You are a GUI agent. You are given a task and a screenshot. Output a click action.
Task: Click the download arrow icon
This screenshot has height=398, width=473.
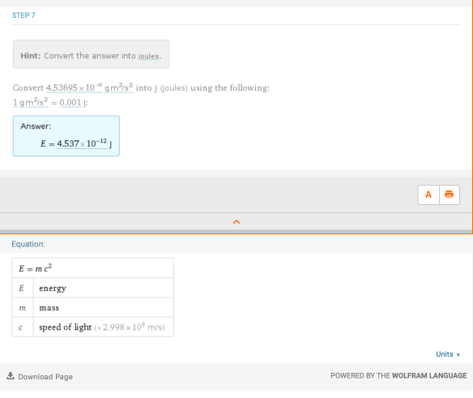(x=11, y=375)
